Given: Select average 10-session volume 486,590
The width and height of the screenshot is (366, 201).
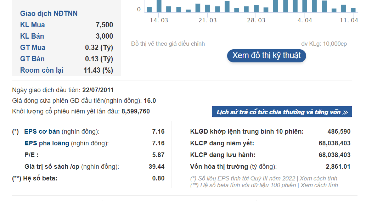Looking at the screenshot, I should click(339, 132).
